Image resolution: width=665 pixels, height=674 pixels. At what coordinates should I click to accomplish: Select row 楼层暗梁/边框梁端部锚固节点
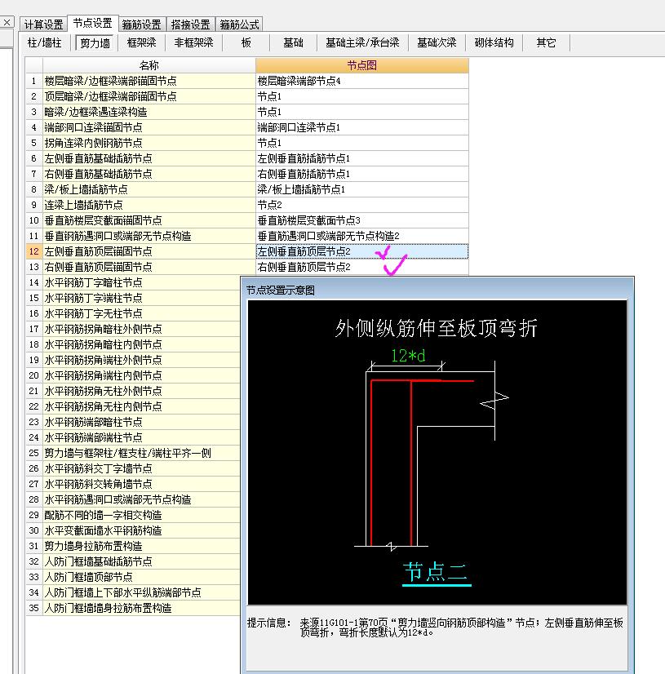(x=149, y=81)
